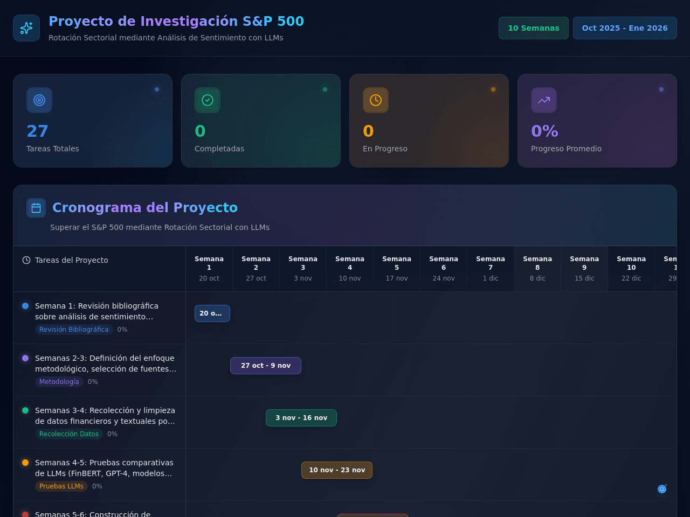Click the Rotación Sectorial mediante Análisis header subtitle

pyautogui.click(x=165, y=38)
